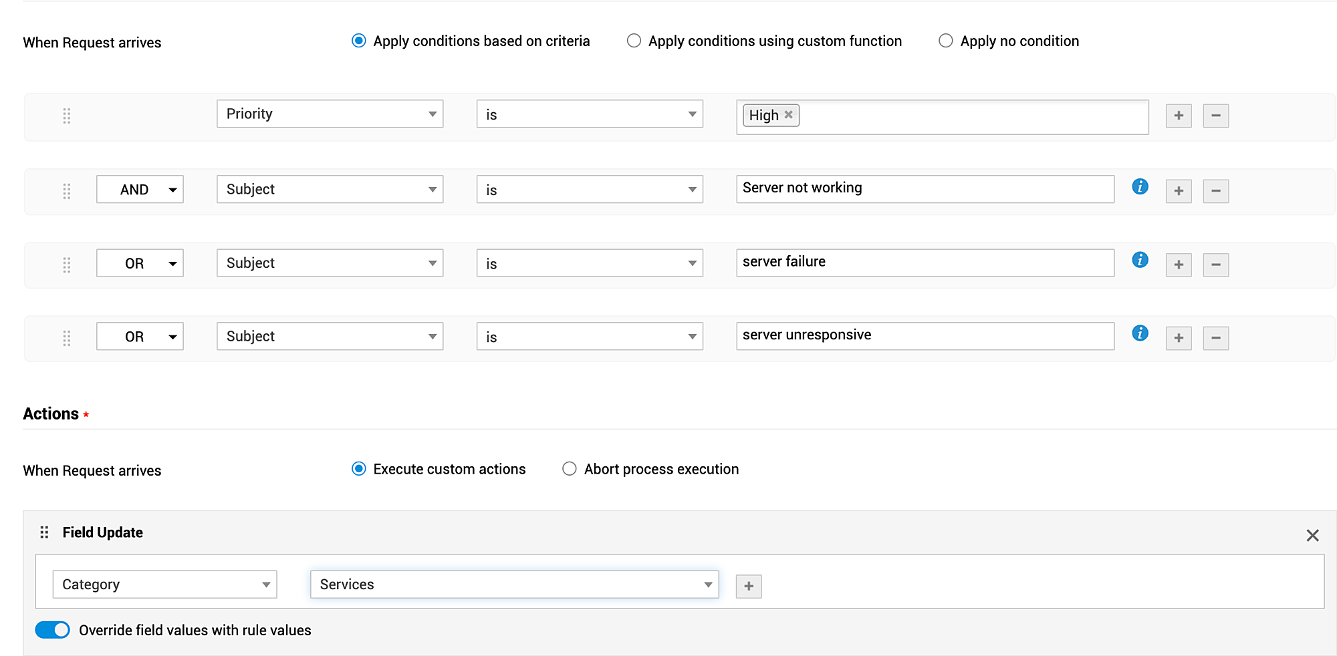Grab the drag handle of 'server unresponsive' row
The image size is (1337, 656).
pos(67,338)
